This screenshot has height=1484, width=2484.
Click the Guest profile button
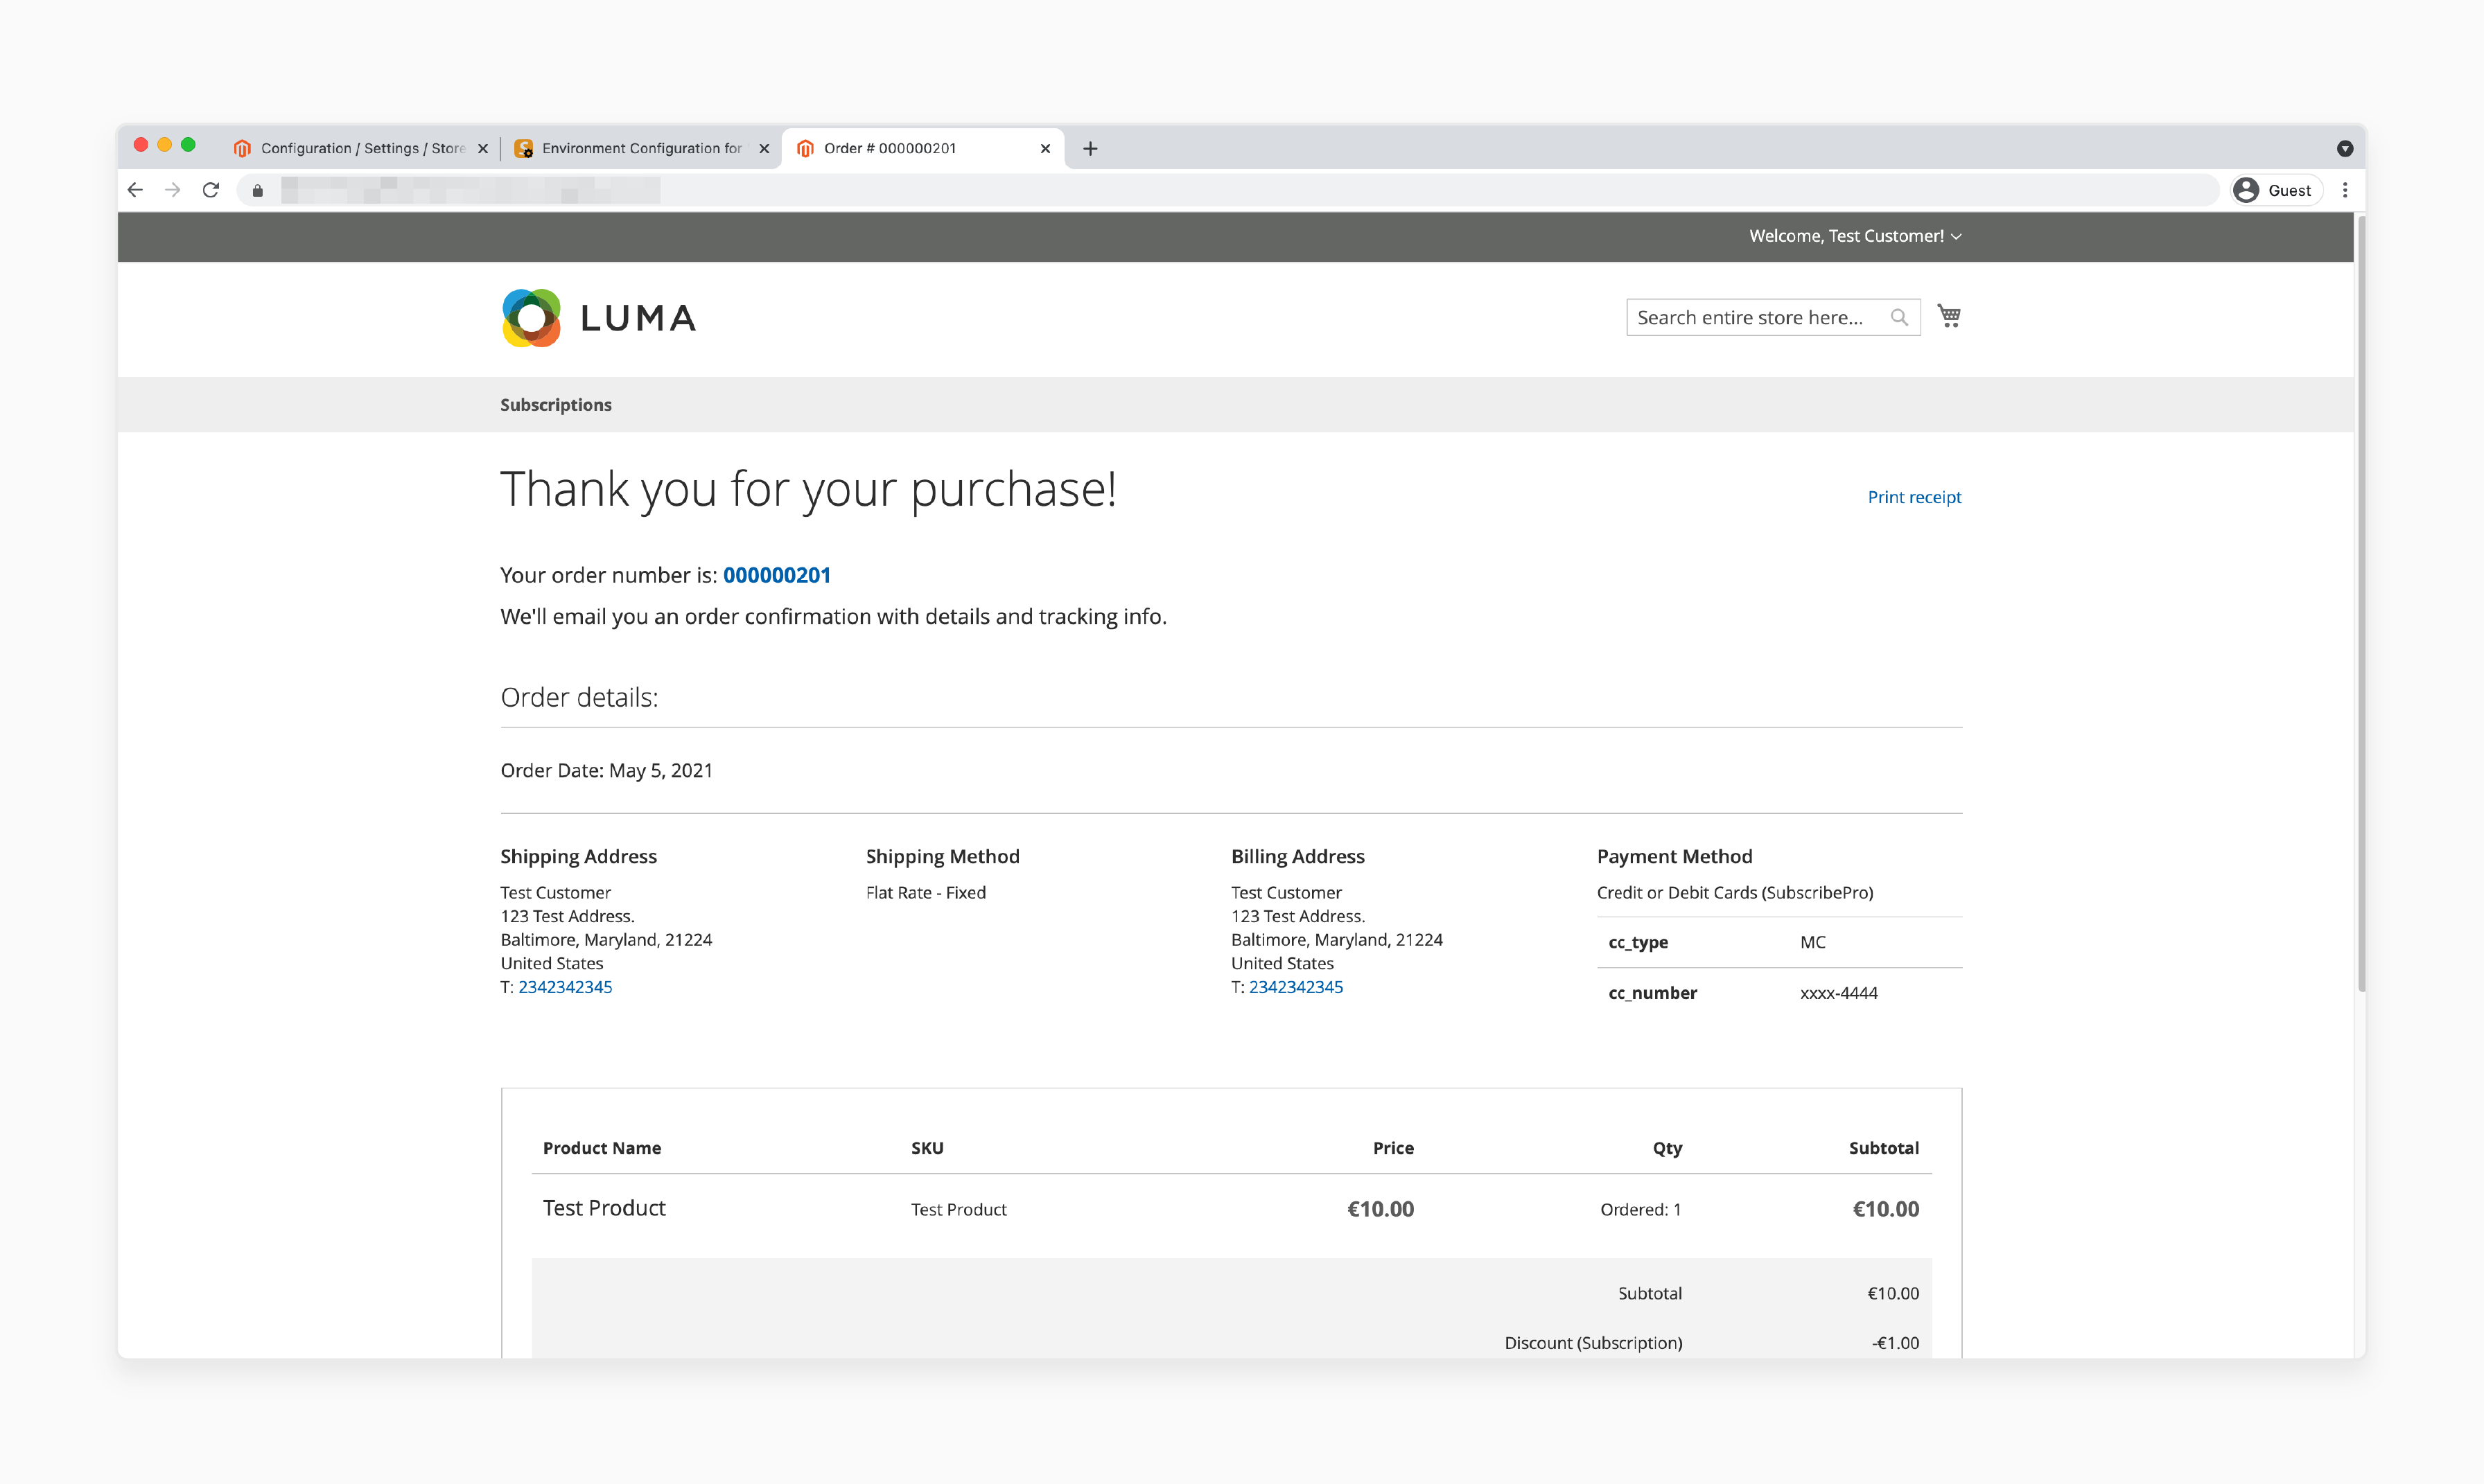point(2276,190)
